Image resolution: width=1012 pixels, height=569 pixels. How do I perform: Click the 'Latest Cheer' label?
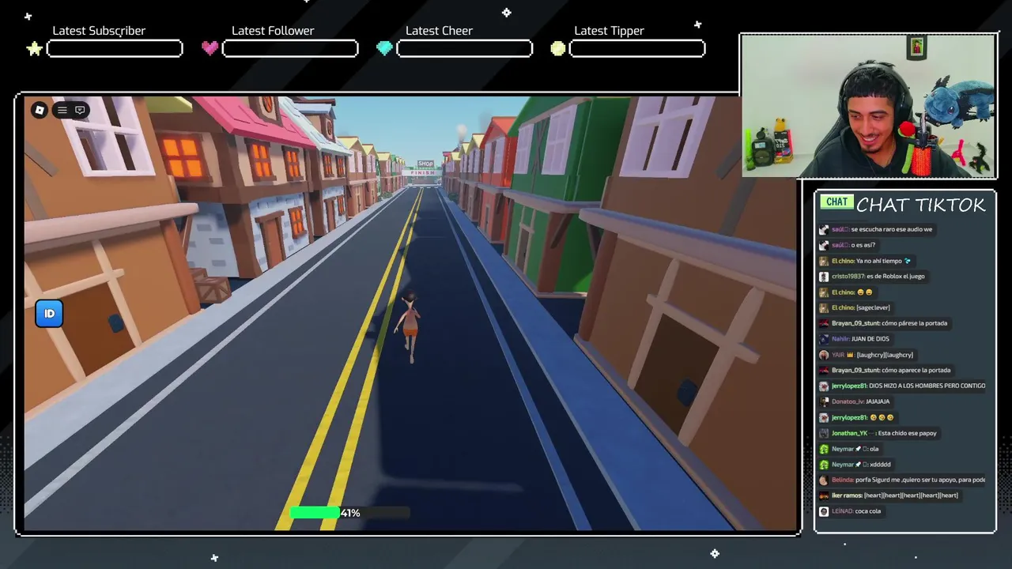[x=439, y=31]
